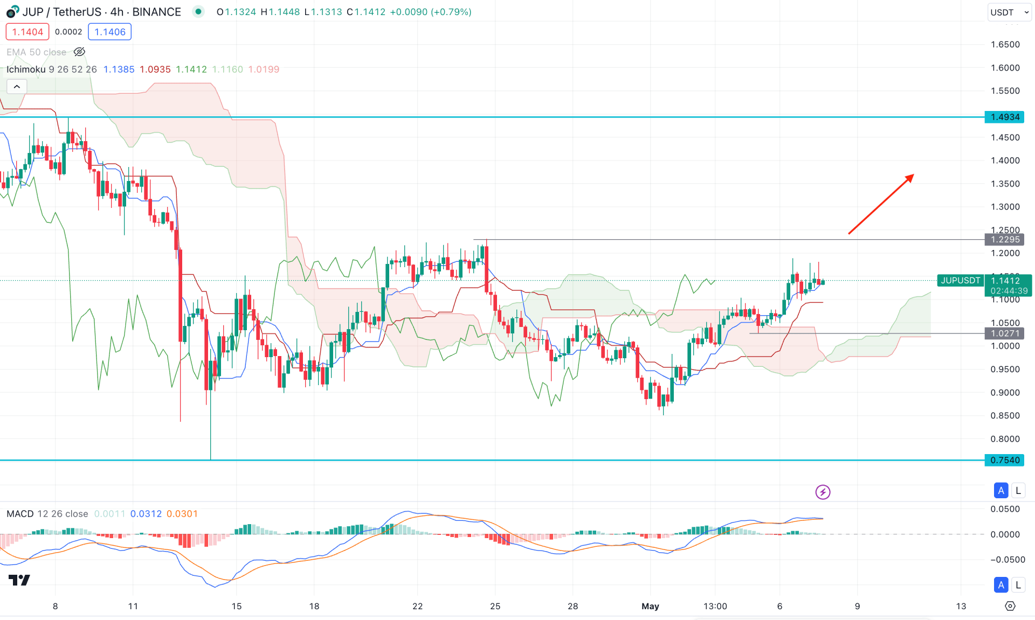Toggle log scale L on main pane
Image resolution: width=1035 pixels, height=620 pixels.
(1018, 490)
